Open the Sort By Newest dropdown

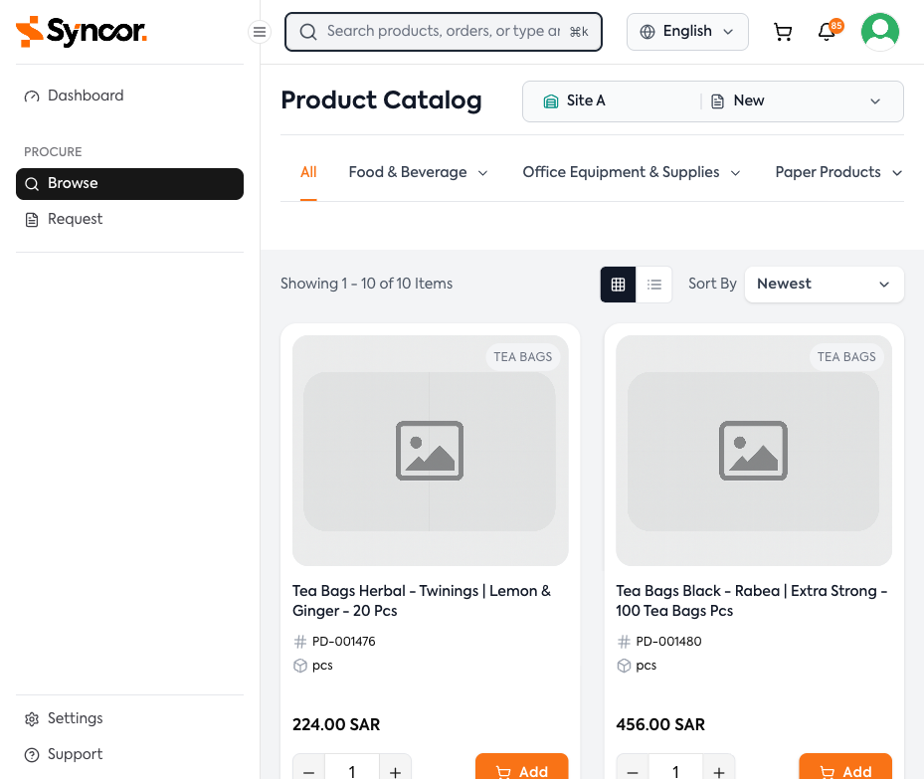(824, 284)
